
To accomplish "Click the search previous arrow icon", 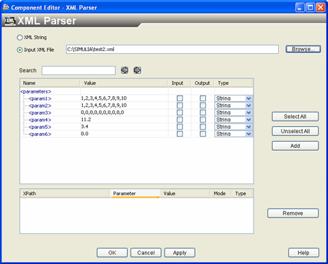I will pos(124,70).
